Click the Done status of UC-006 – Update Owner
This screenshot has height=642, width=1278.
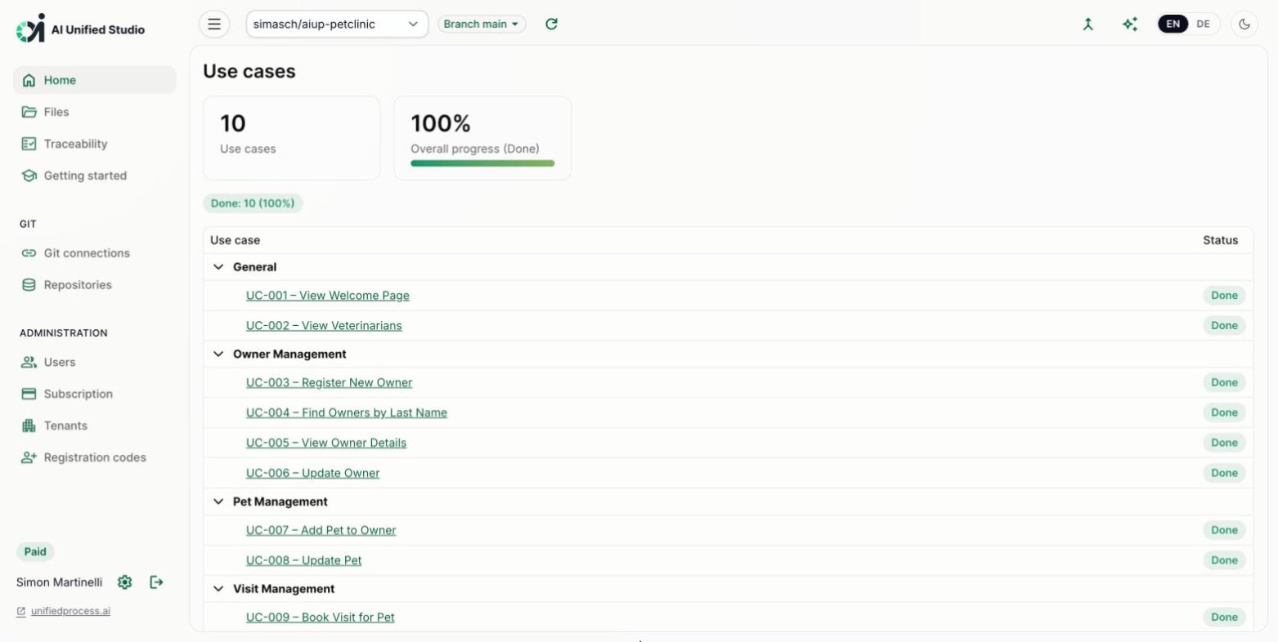click(x=1224, y=473)
